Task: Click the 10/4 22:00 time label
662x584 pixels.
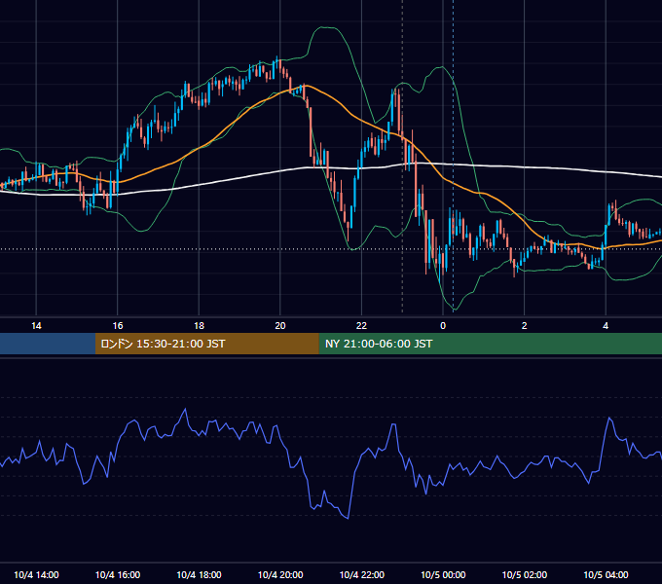Action: pos(362,574)
